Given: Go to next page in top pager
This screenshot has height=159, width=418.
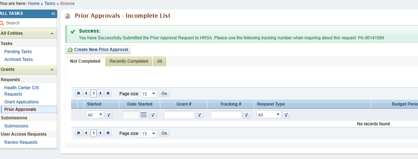Looking at the screenshot, I should (x=101, y=93).
